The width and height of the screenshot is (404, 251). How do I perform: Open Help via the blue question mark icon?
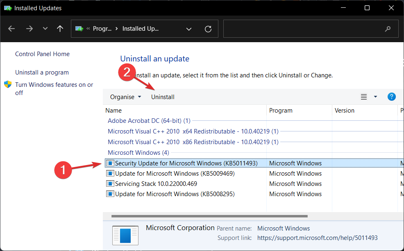[x=392, y=97]
